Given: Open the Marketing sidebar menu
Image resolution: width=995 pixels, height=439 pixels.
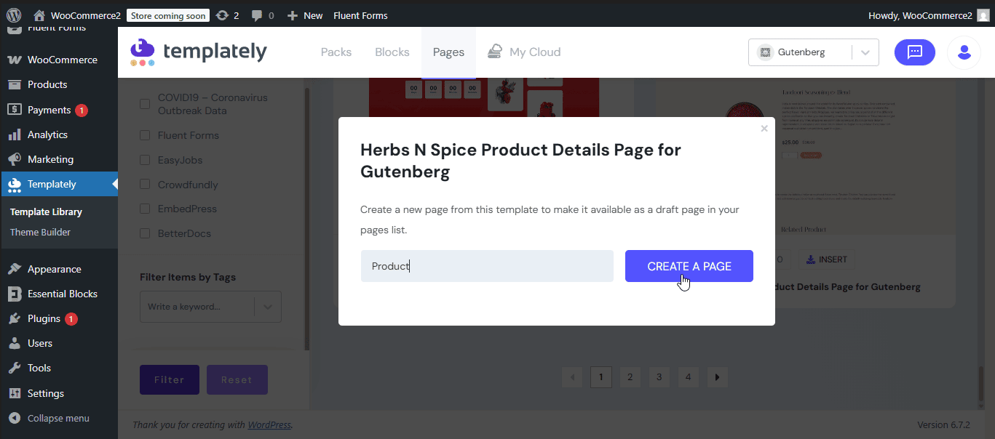Looking at the screenshot, I should tap(59, 159).
